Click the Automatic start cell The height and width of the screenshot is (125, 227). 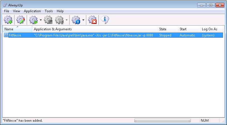(x=187, y=35)
